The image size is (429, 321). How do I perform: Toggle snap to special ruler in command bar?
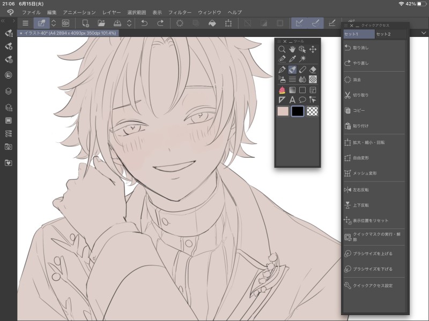tap(315, 23)
